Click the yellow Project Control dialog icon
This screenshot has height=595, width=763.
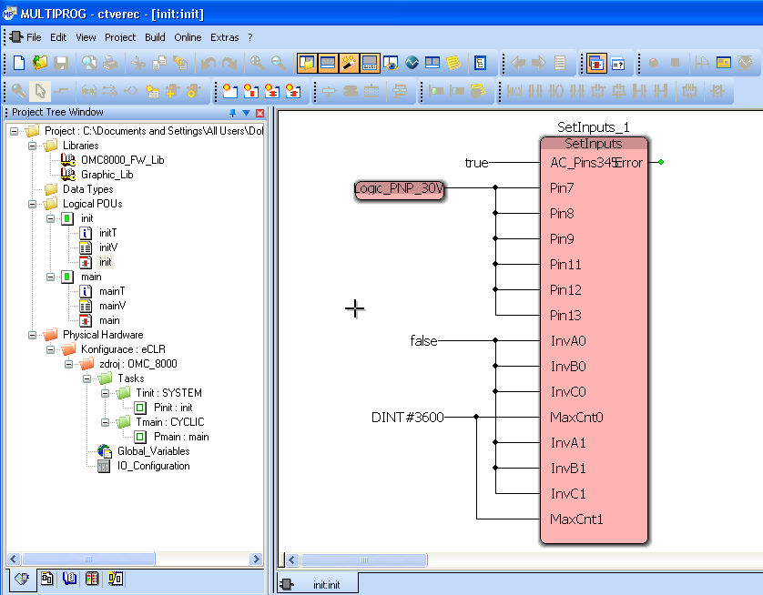point(724,63)
